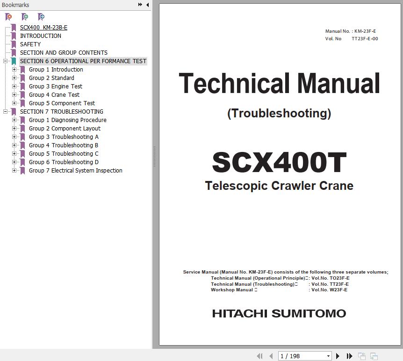Click the delete bookmark icon with red X

(8, 17)
